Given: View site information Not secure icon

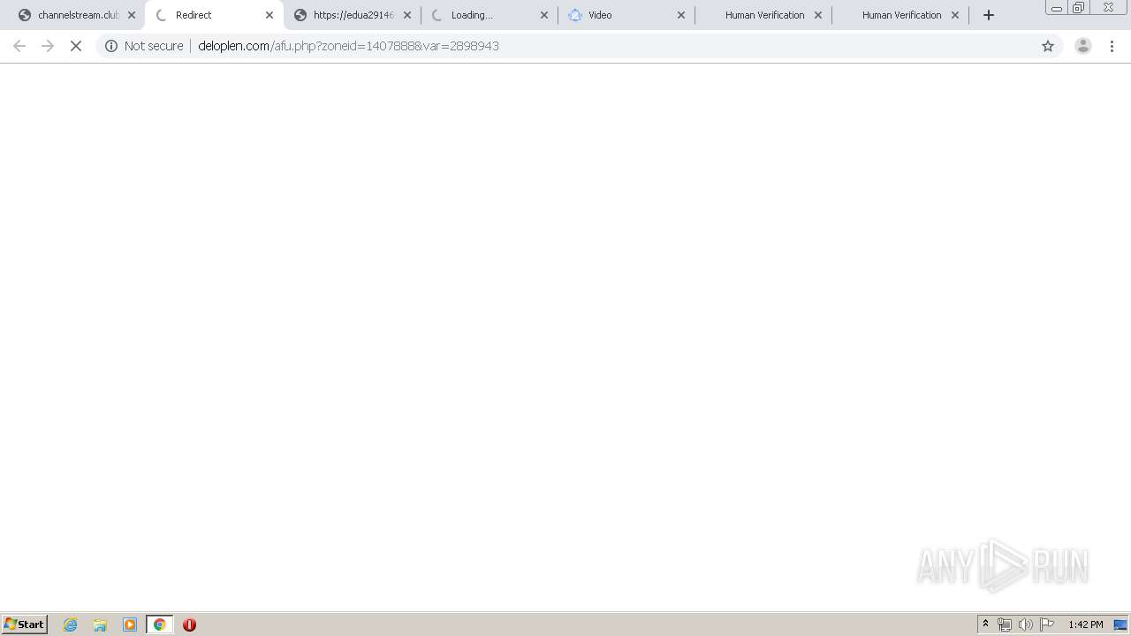Looking at the screenshot, I should click(111, 46).
